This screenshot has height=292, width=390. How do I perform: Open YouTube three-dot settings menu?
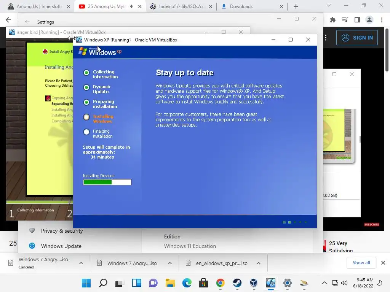point(326,38)
